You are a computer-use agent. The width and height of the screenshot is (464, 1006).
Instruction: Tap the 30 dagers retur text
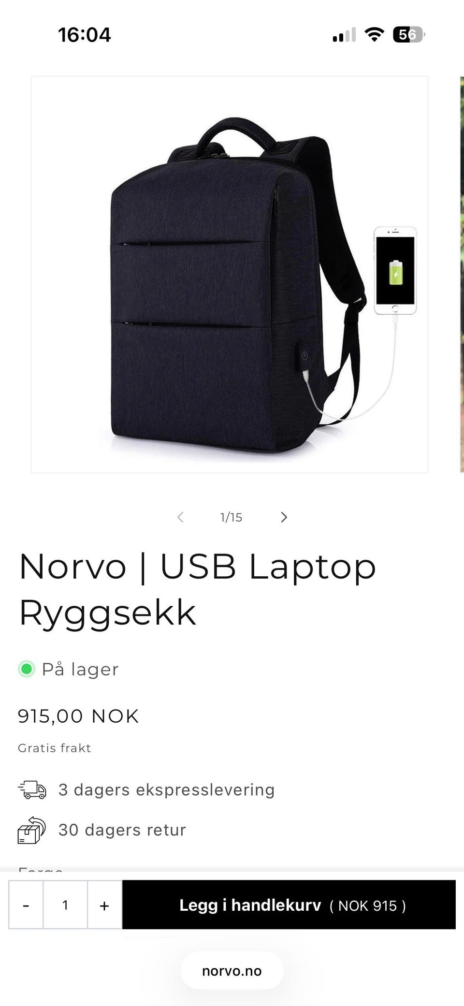(x=122, y=830)
